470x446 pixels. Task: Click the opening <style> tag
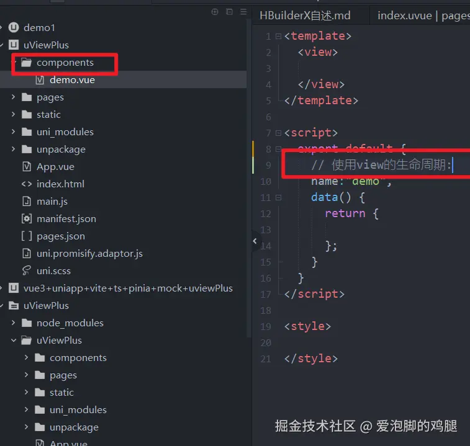307,326
